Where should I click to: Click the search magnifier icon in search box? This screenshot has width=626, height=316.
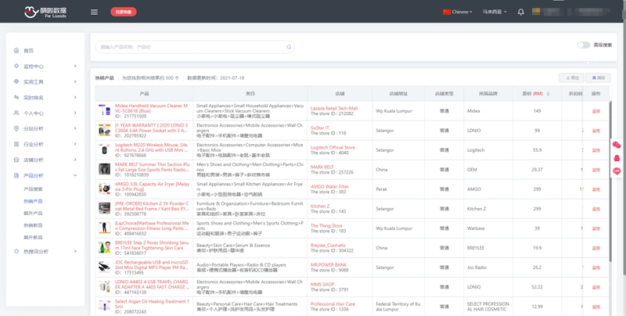[x=289, y=47]
